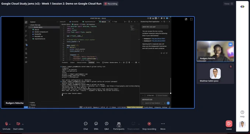Screen dimensions: 250x134
Task: Open Dockerfile in the shared Explorer tree
Action: [38, 34]
